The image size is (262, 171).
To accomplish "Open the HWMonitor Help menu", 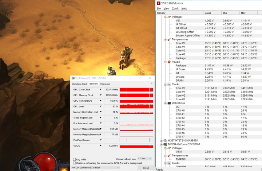I will click(x=184, y=8).
